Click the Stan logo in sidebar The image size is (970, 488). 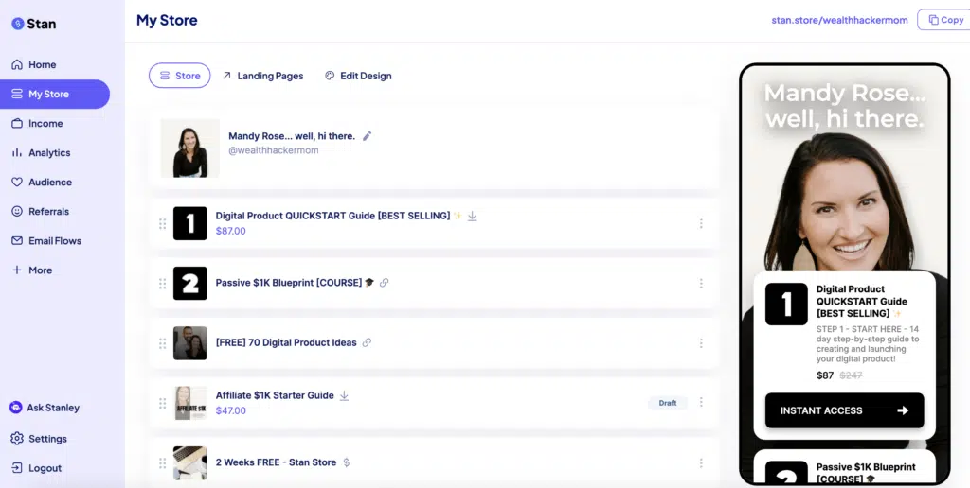(x=33, y=24)
